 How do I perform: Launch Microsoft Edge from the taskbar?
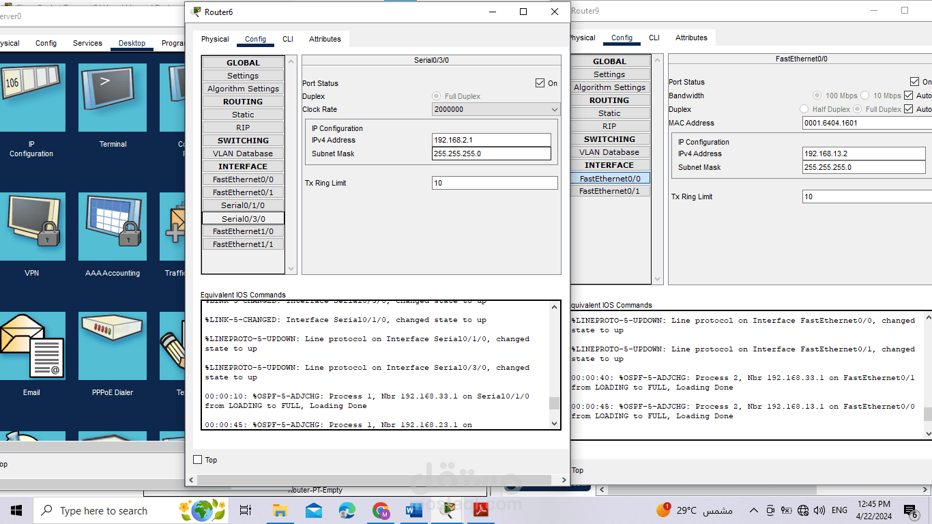pyautogui.click(x=347, y=510)
